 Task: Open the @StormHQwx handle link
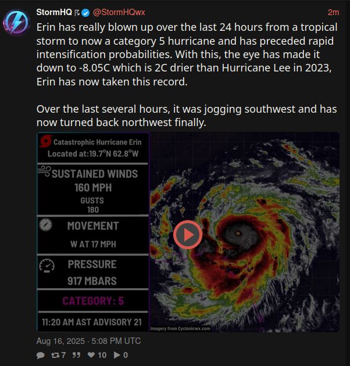point(119,12)
